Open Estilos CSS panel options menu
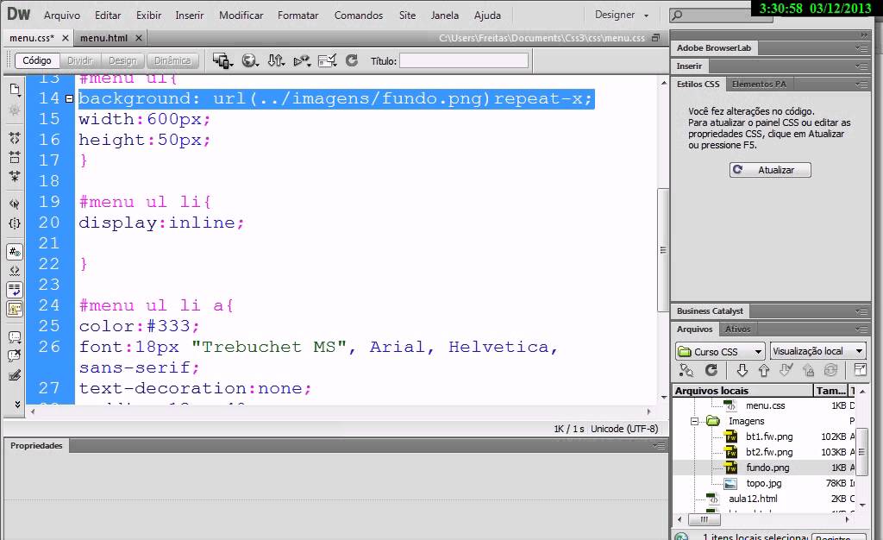The height and width of the screenshot is (540, 883). click(861, 85)
